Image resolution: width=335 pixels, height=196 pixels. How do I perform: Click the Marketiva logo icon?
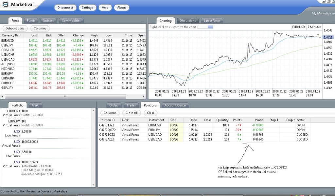point(6,5)
